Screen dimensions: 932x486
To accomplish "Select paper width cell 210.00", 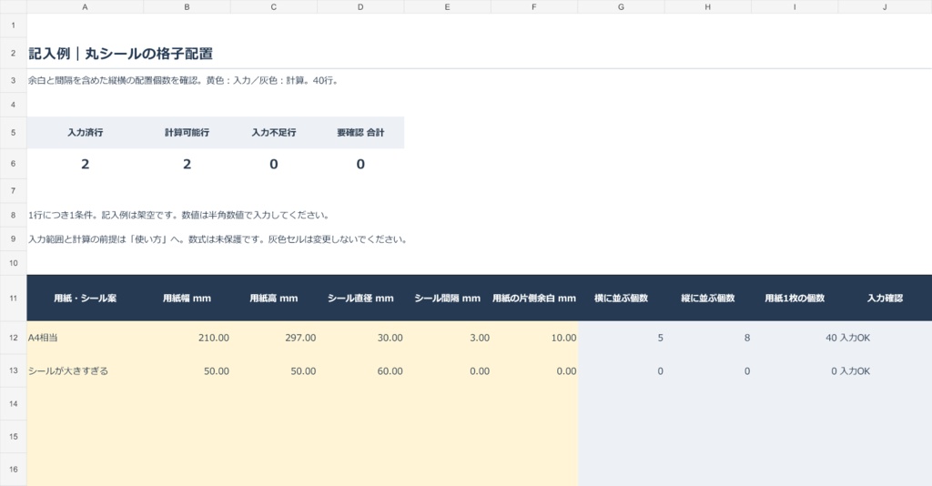I will 187,338.
